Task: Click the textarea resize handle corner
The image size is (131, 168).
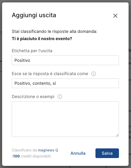Action: pyautogui.click(x=117, y=135)
